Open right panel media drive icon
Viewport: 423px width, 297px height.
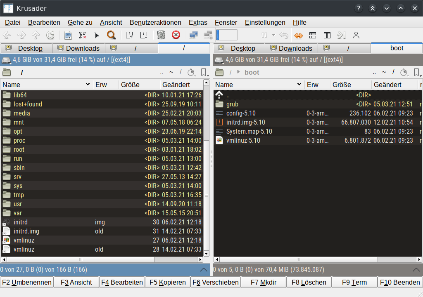(219, 60)
